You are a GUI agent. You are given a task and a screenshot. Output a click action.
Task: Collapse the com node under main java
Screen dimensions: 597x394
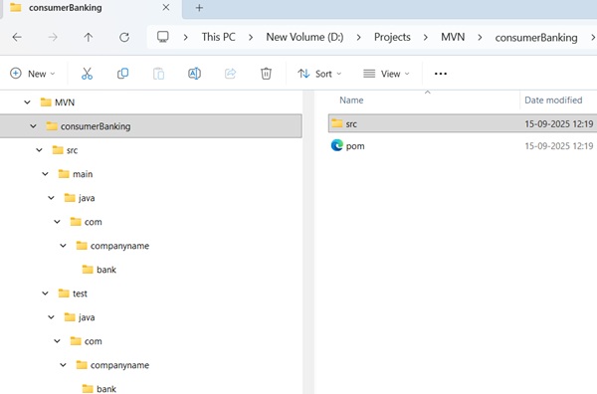click(x=57, y=222)
